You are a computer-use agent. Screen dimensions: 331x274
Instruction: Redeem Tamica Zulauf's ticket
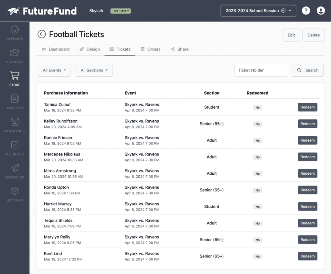click(x=307, y=107)
